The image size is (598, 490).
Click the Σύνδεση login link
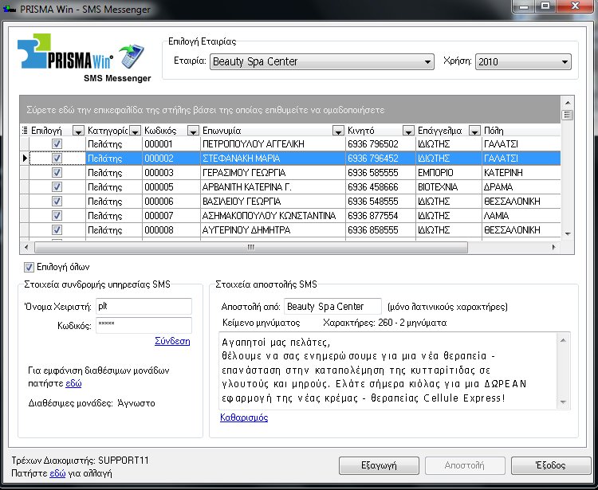tap(172, 341)
